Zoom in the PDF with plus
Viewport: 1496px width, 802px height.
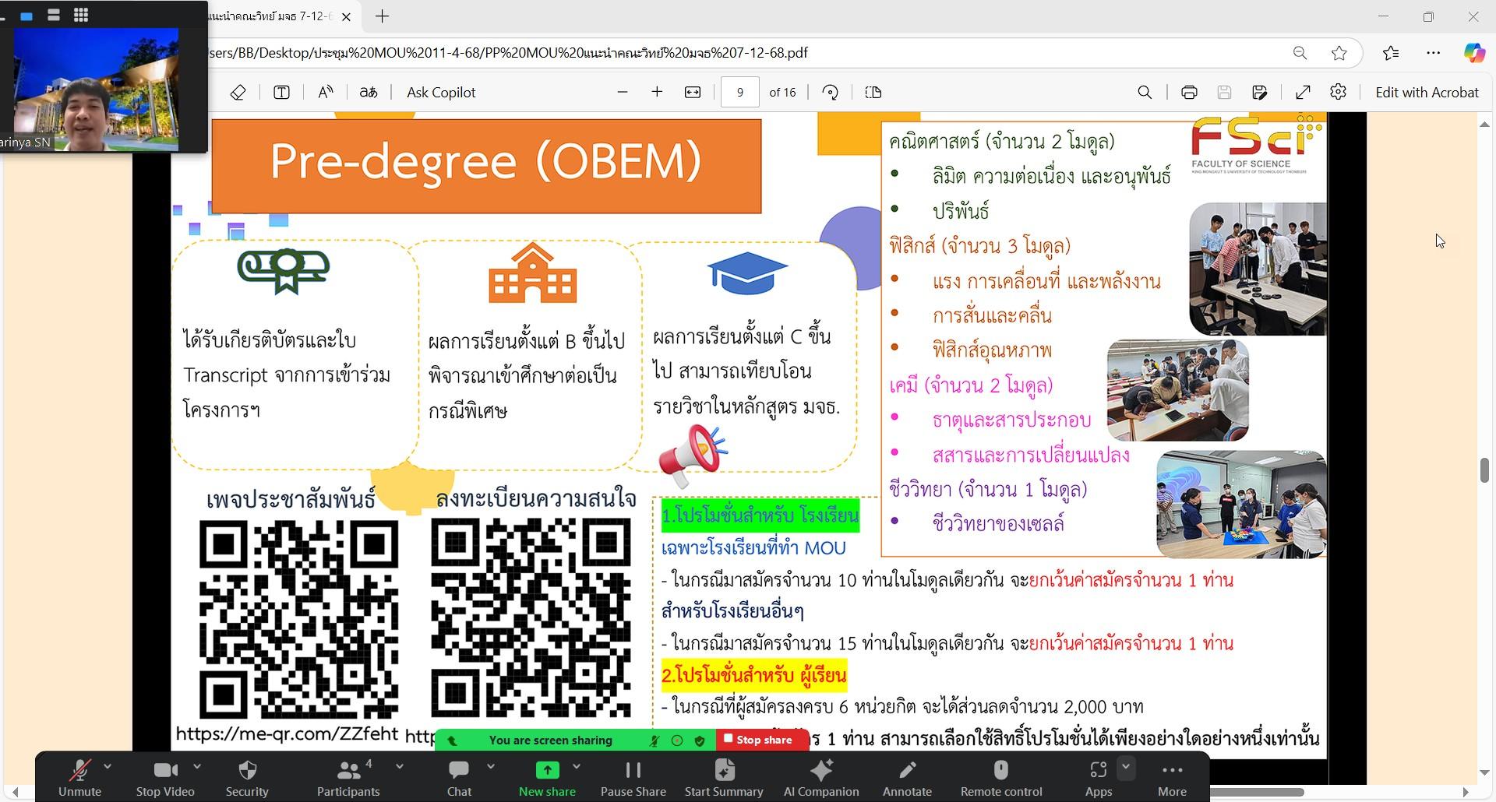[657, 92]
